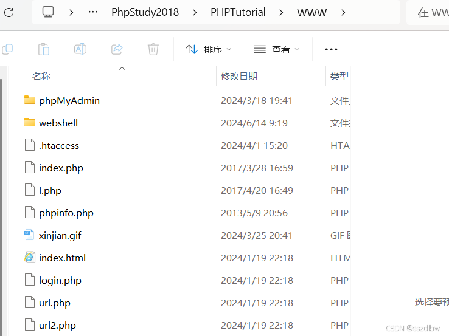Click date 2017/4/20 16:49 of l.php
This screenshot has height=336, width=449.
click(x=257, y=191)
